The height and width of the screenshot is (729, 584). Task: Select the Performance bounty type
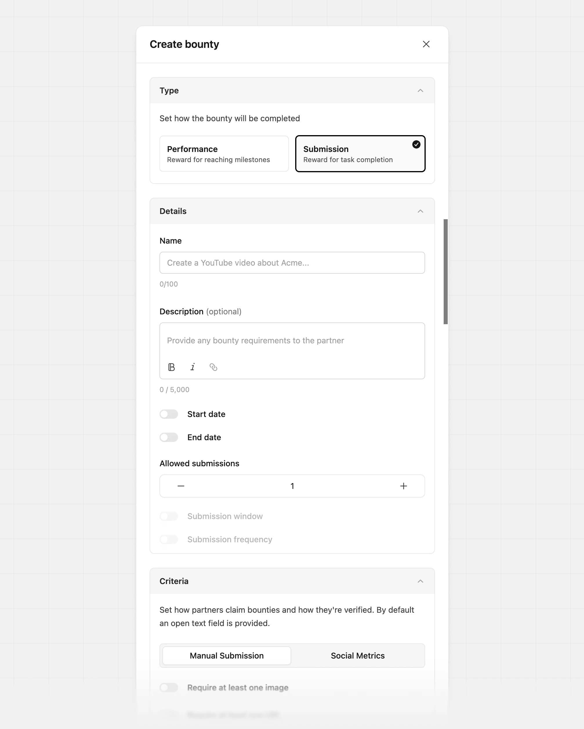[x=224, y=153]
